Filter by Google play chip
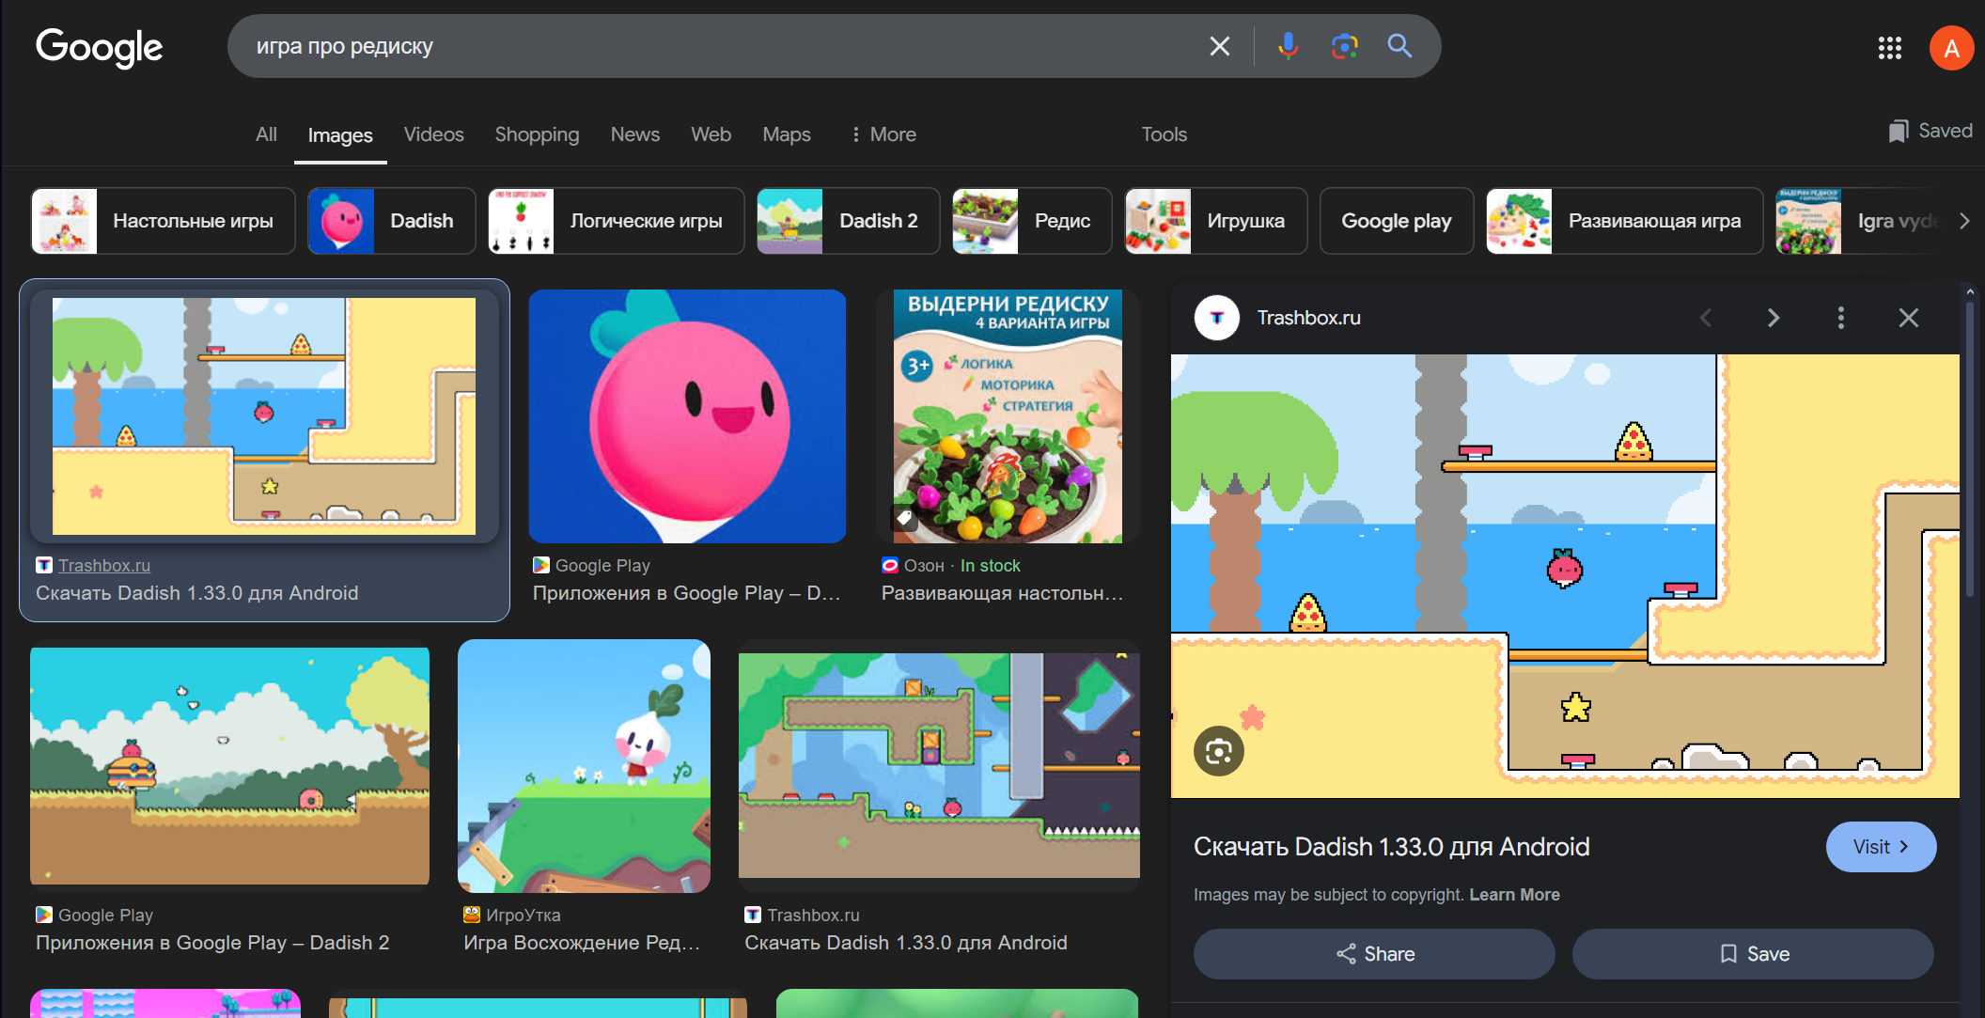1985x1018 pixels. 1397,221
